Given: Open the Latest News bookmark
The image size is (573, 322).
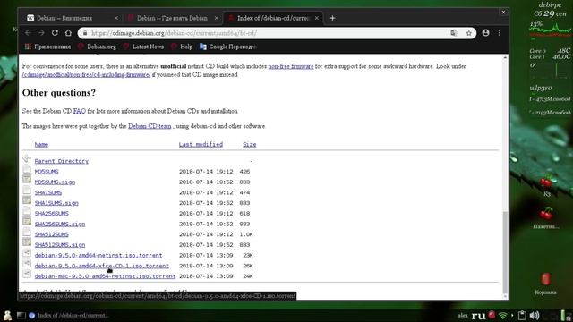Looking at the screenshot, I should click(x=143, y=47).
